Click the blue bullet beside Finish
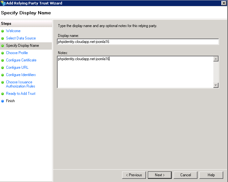The image size is (228, 182). click(3, 101)
